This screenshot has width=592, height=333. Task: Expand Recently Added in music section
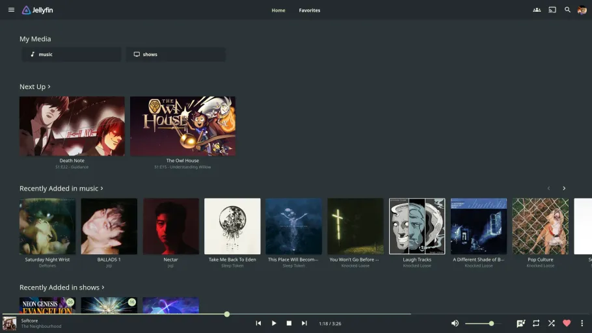click(x=61, y=188)
